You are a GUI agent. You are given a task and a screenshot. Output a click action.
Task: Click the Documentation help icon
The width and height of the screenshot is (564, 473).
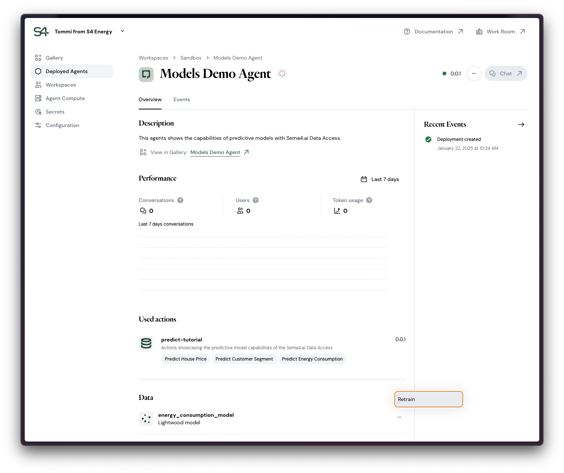click(x=407, y=31)
